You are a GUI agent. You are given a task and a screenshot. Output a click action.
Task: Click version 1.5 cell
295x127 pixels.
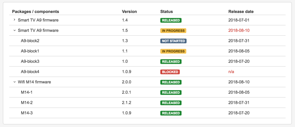tap(125, 30)
